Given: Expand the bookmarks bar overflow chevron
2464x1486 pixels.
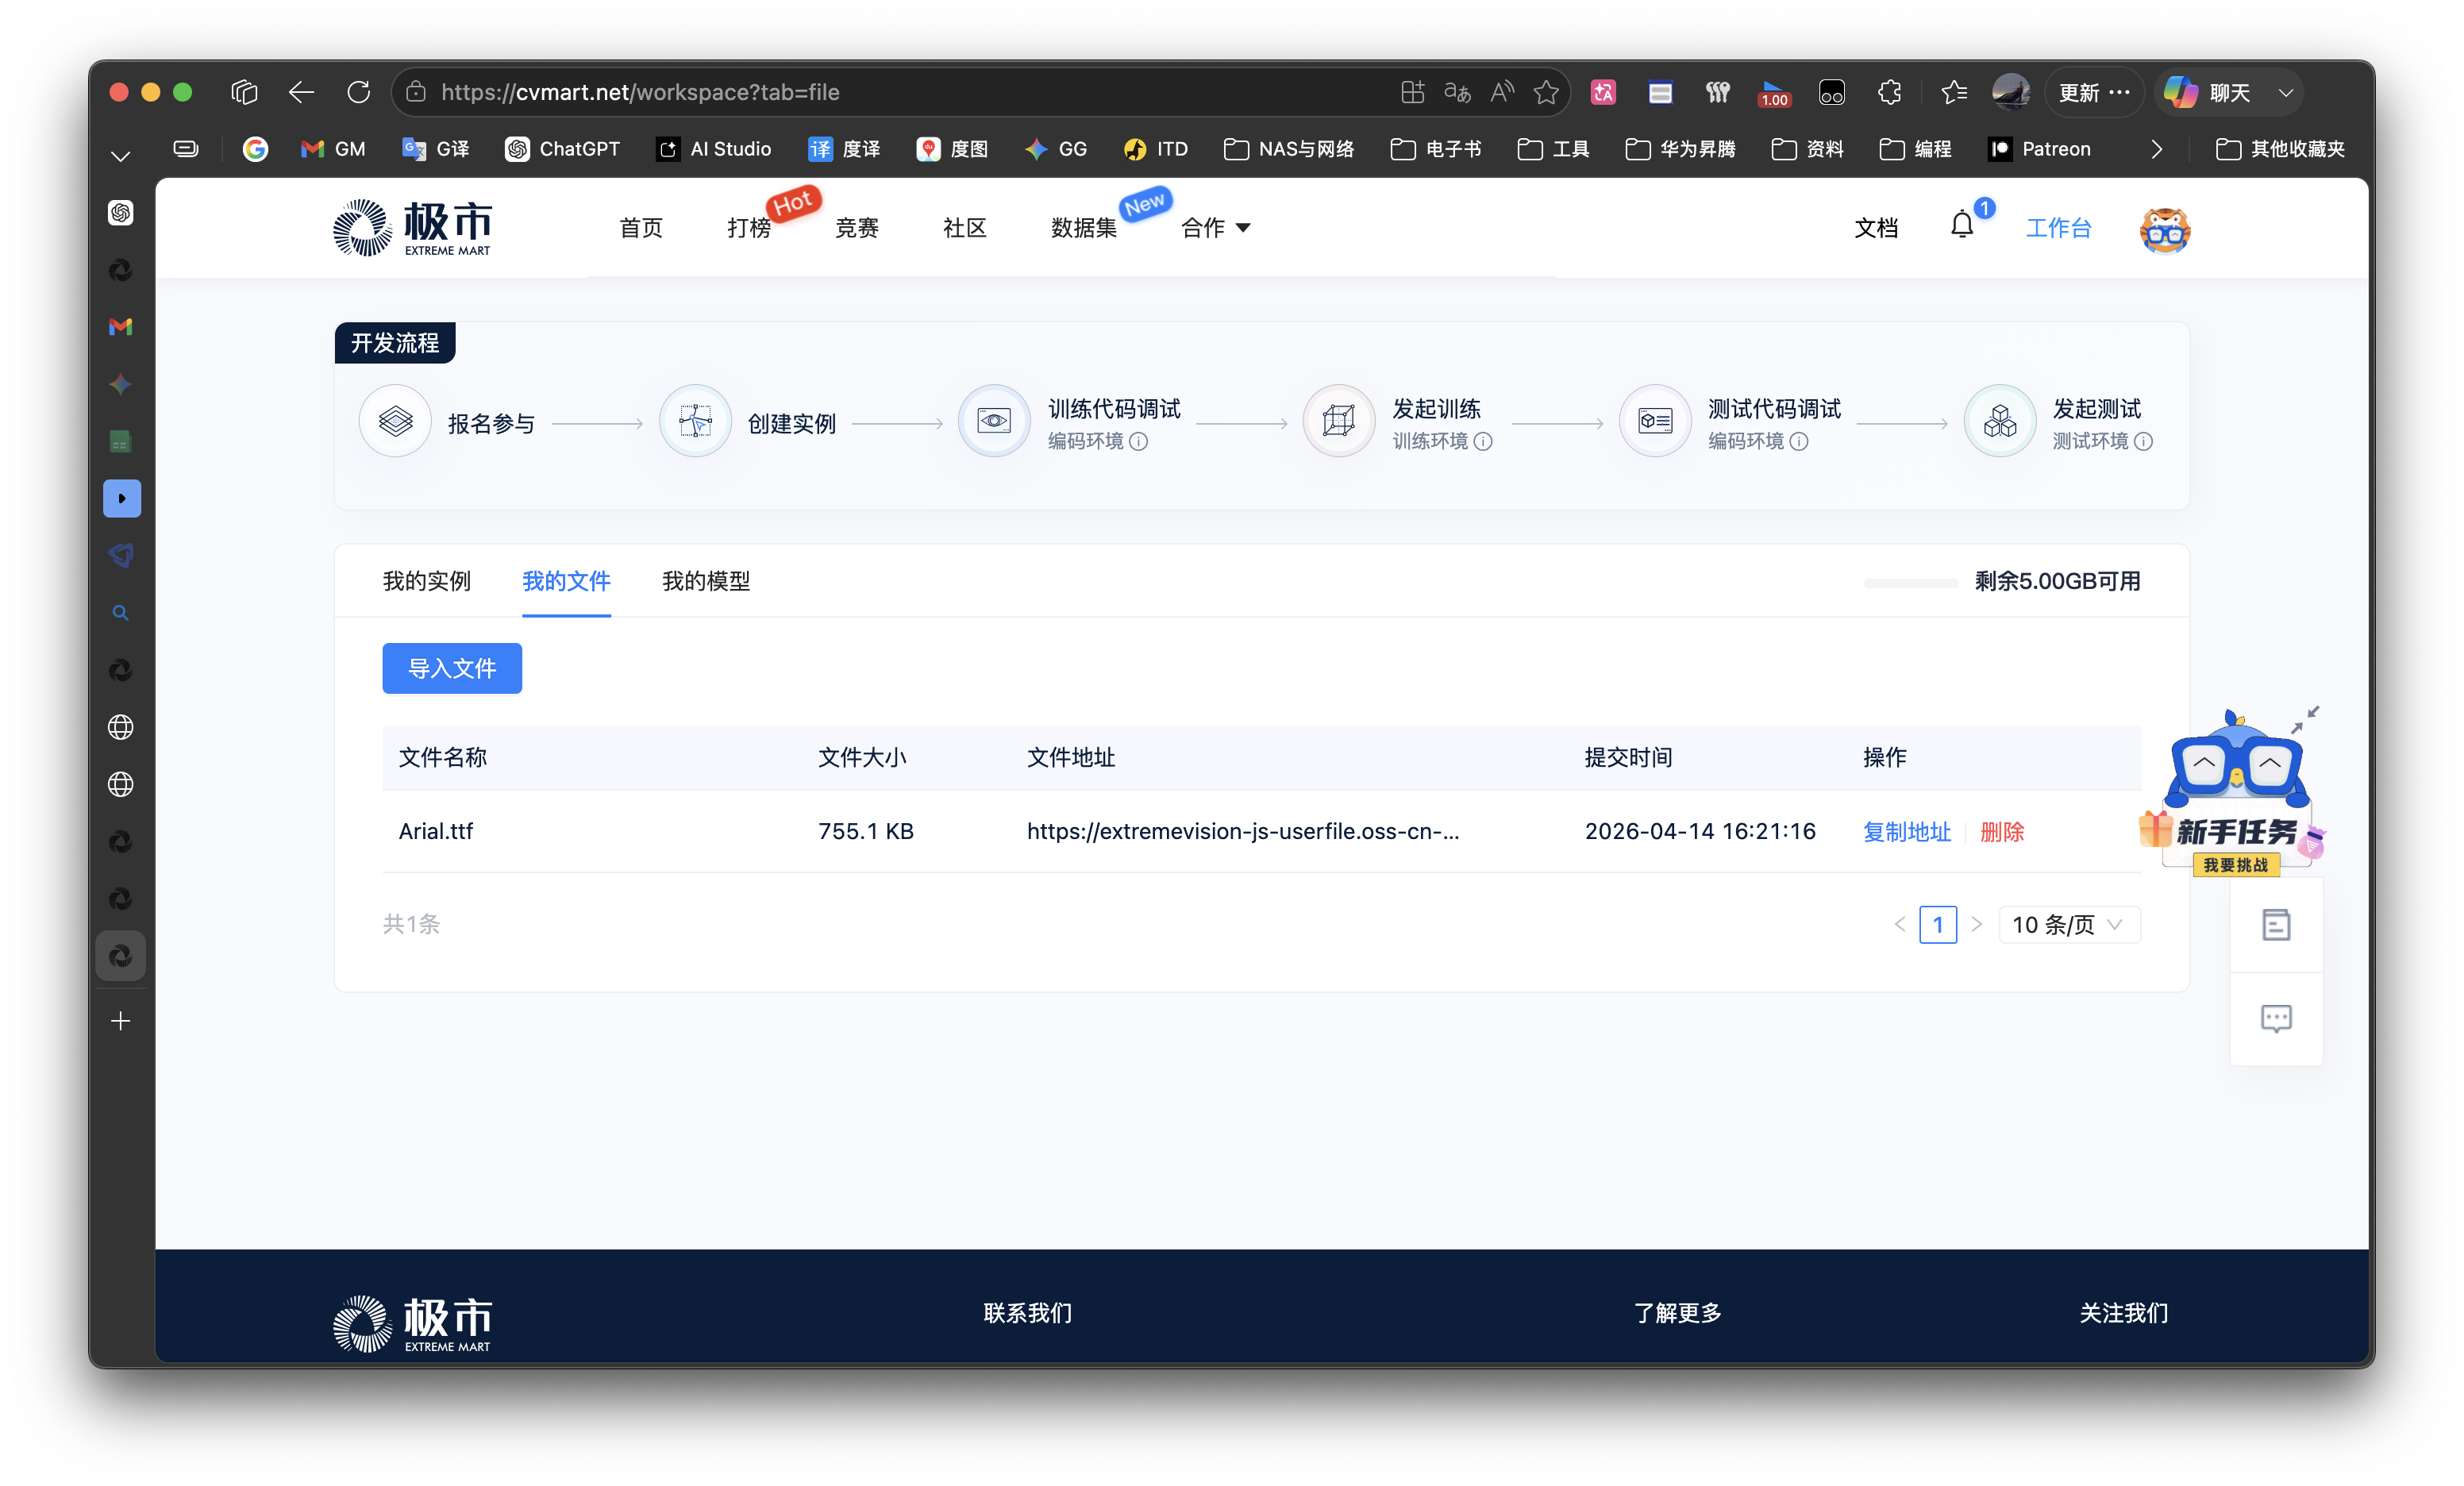Looking at the screenshot, I should 2156,149.
